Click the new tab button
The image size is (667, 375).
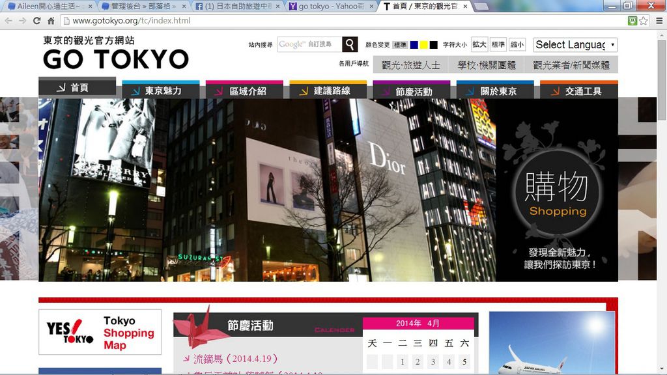click(x=481, y=7)
